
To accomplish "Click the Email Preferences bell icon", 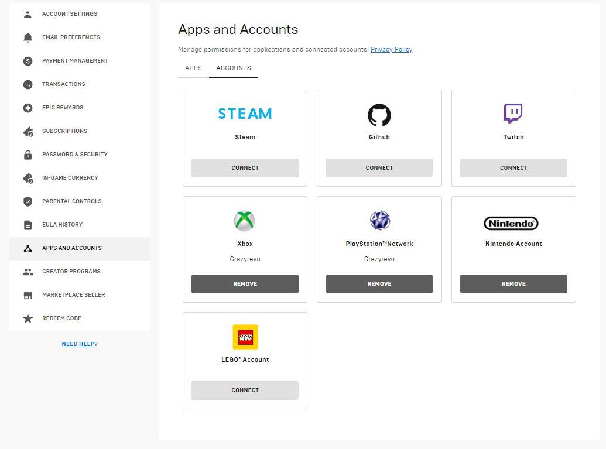I will [x=28, y=37].
